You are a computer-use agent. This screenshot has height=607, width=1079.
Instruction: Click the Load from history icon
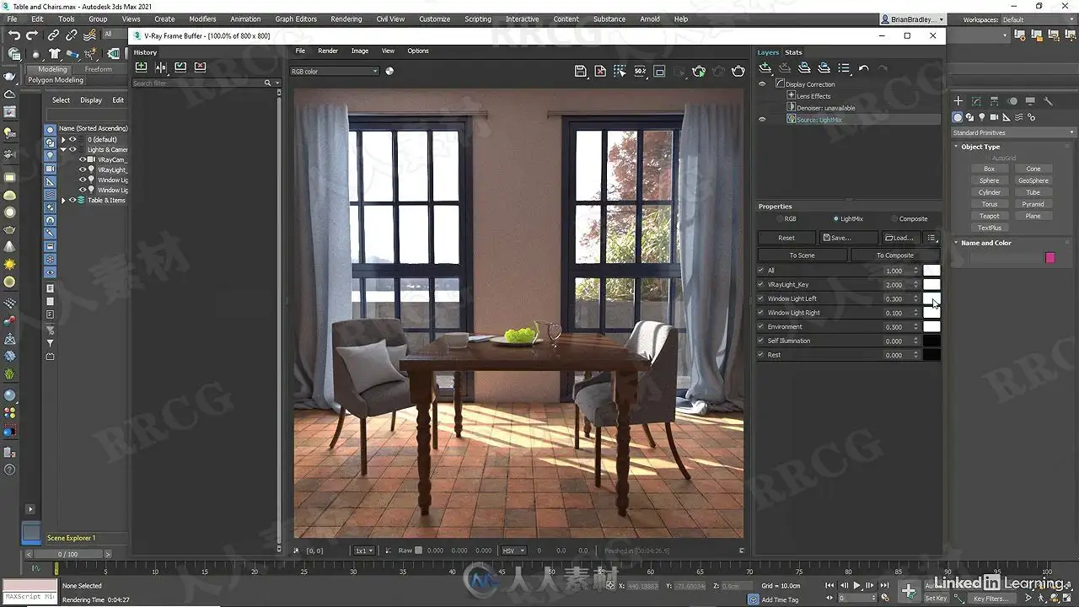click(180, 67)
